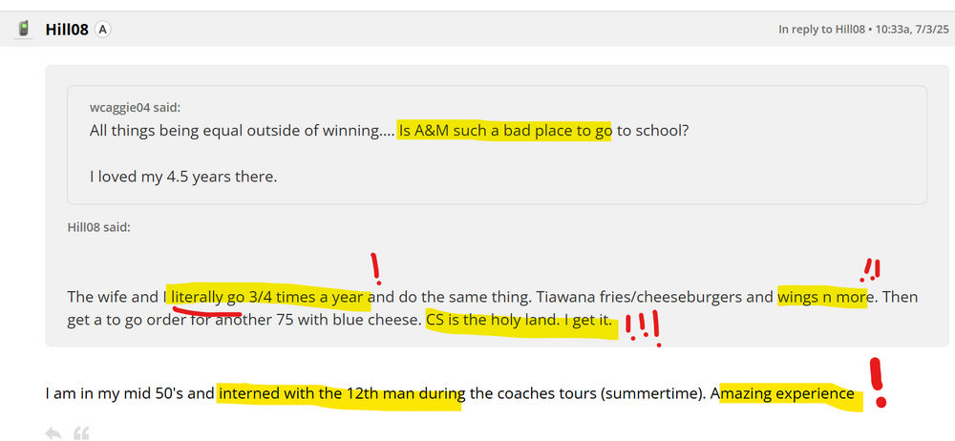Image resolution: width=955 pixels, height=441 pixels.
Task: Click the three red exclamation marks after 'I get it.'
Action: pos(643,327)
